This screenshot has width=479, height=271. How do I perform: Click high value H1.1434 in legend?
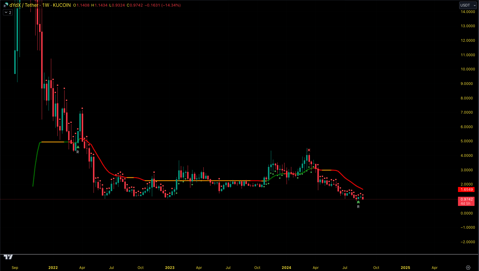99,5
